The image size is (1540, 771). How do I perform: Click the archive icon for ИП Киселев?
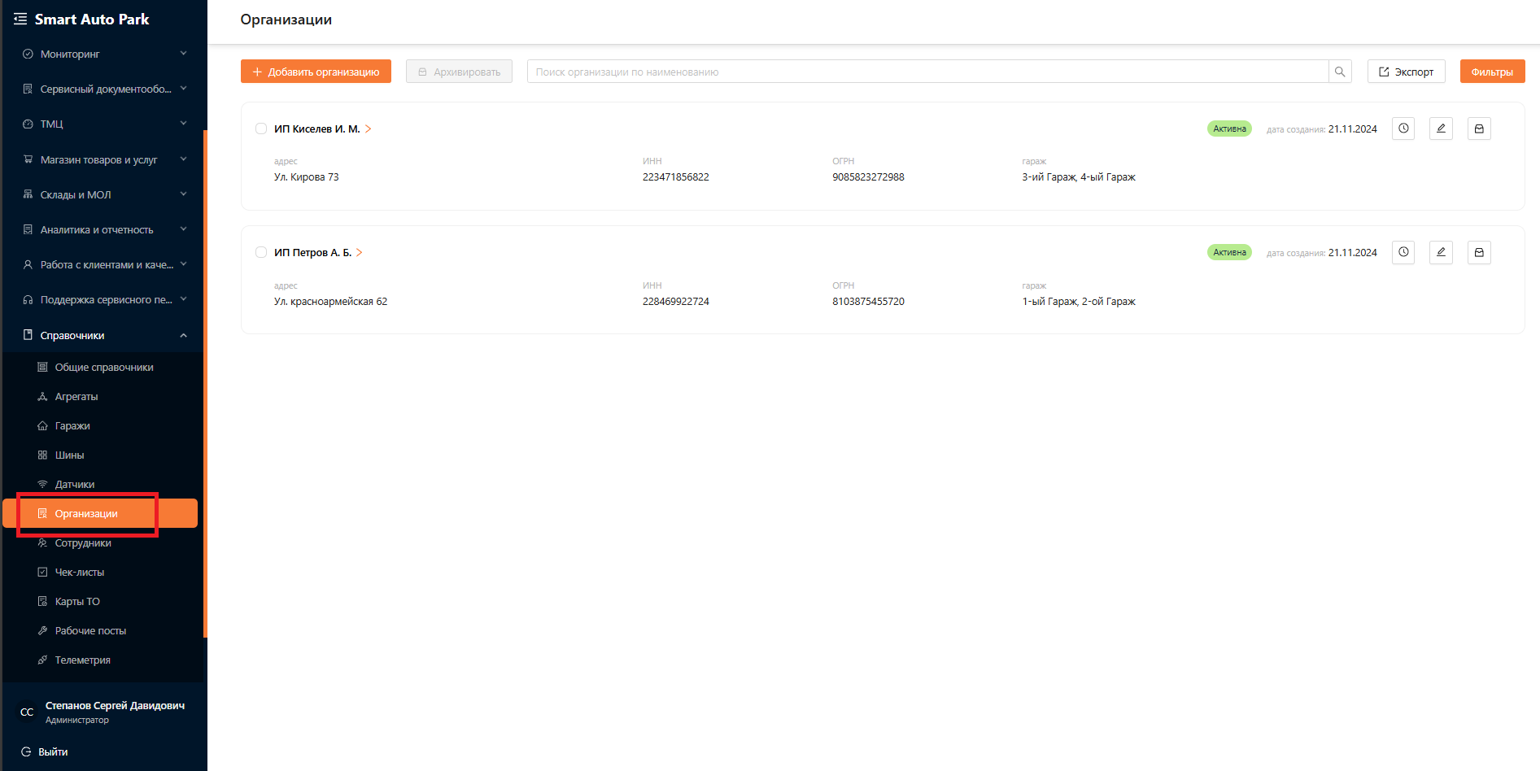point(1479,128)
